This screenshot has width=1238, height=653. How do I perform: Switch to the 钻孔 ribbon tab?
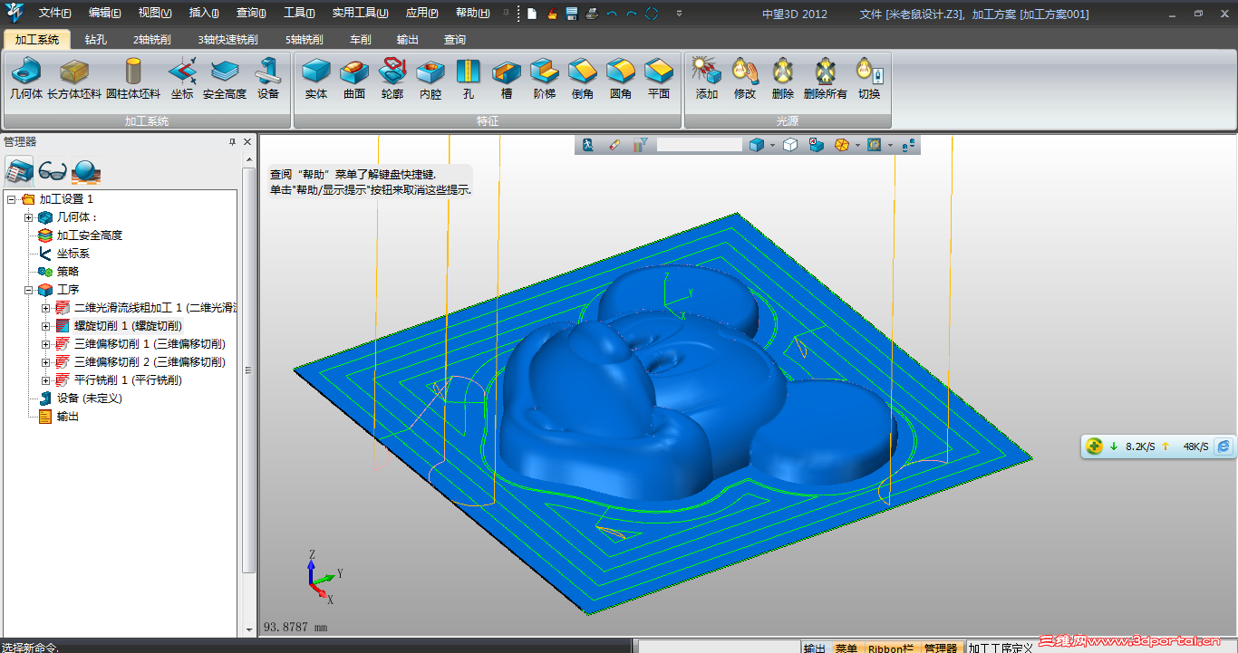coord(96,39)
